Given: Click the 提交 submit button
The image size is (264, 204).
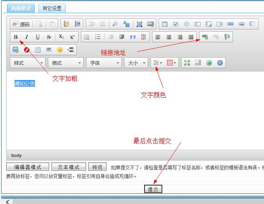Looking at the screenshot, I should click(153, 189).
